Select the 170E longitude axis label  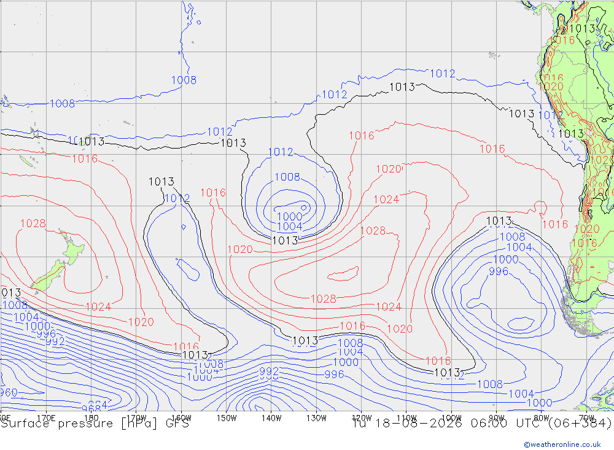46,418
